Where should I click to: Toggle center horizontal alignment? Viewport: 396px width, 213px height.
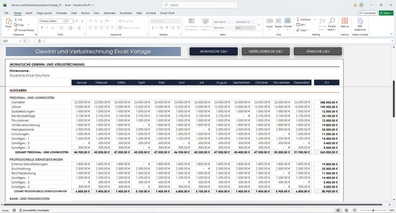[x=96, y=27]
